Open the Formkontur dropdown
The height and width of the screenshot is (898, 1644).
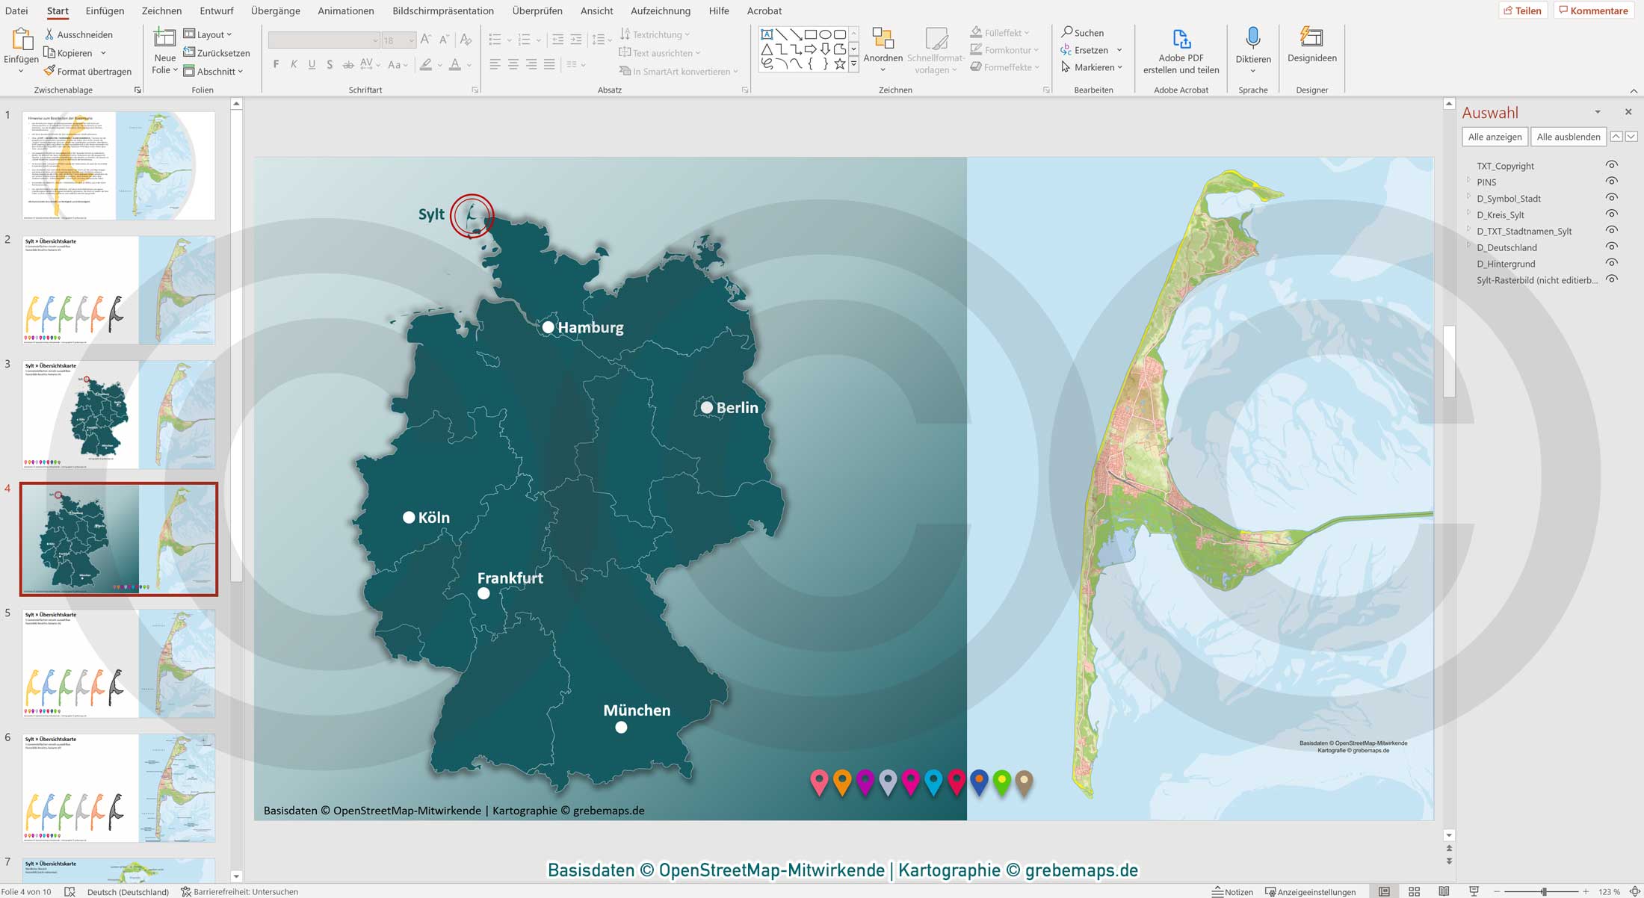[1004, 49]
